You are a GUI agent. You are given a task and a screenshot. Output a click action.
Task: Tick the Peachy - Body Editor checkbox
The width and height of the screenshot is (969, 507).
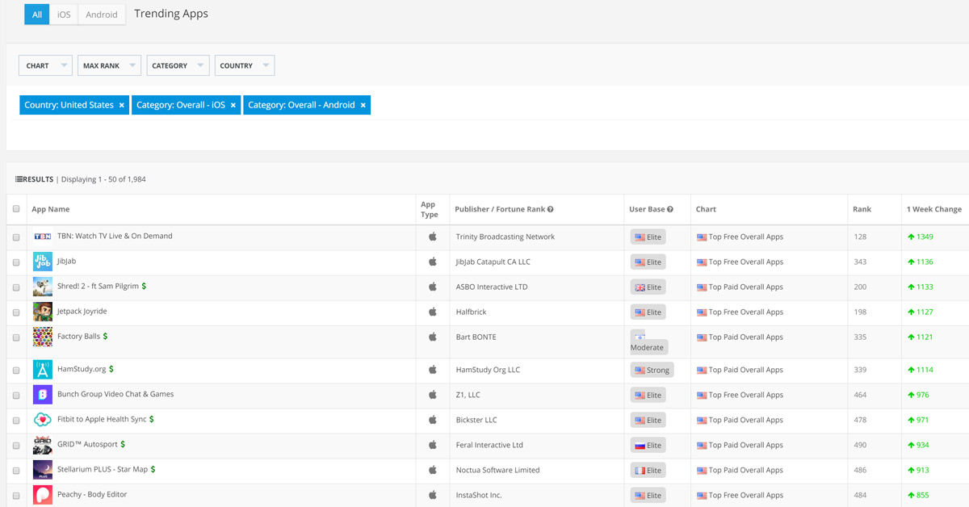point(16,496)
